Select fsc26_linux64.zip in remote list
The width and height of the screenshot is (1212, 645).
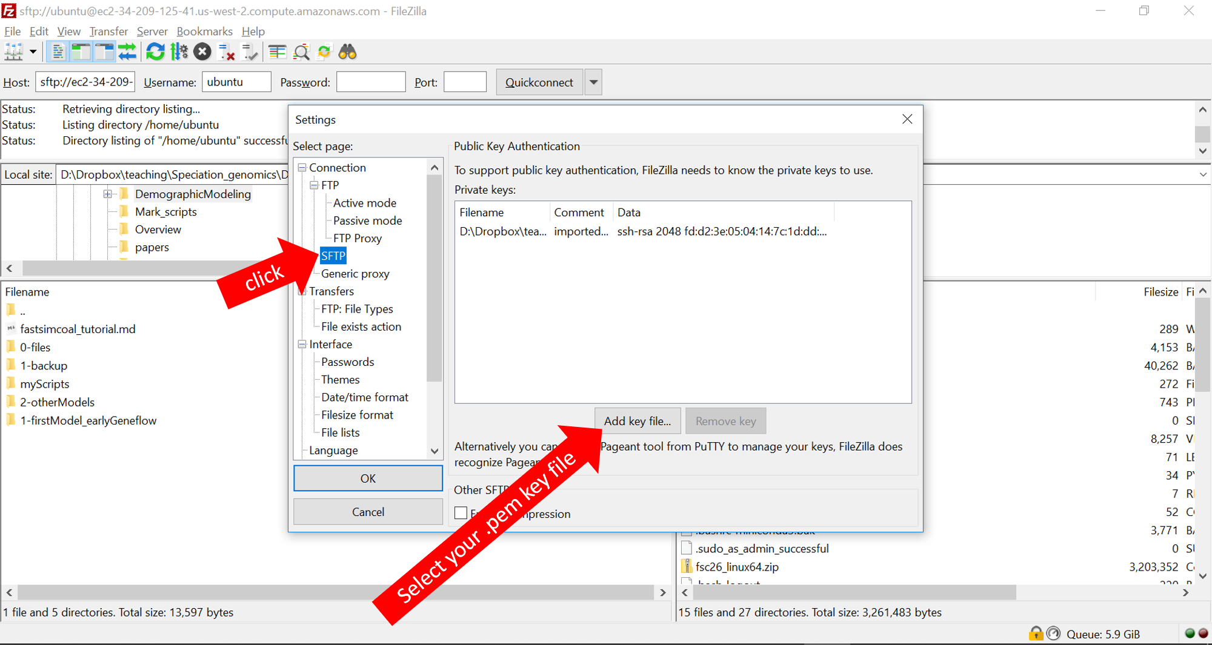[737, 567]
